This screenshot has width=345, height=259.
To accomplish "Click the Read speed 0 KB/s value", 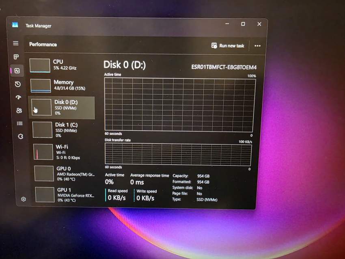I will pos(116,198).
